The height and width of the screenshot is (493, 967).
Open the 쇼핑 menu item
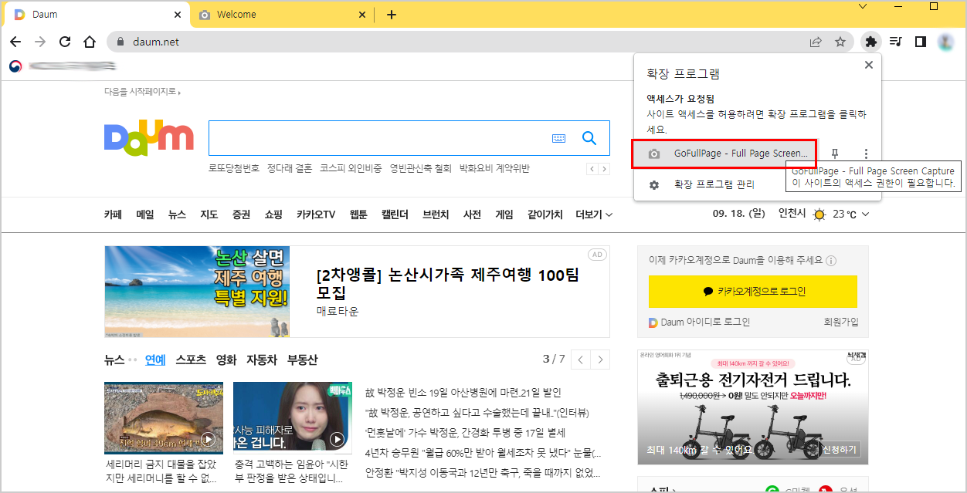coord(273,214)
